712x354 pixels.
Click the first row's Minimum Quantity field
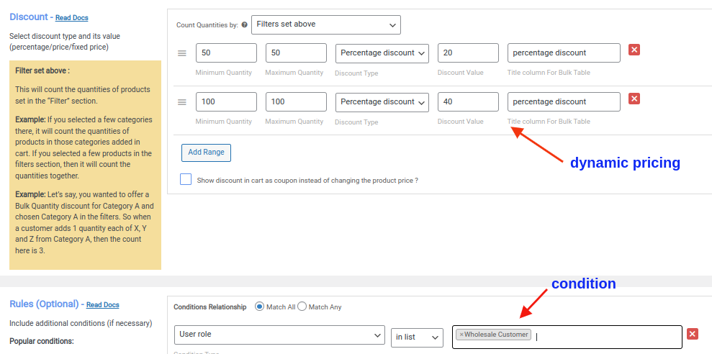click(x=226, y=53)
